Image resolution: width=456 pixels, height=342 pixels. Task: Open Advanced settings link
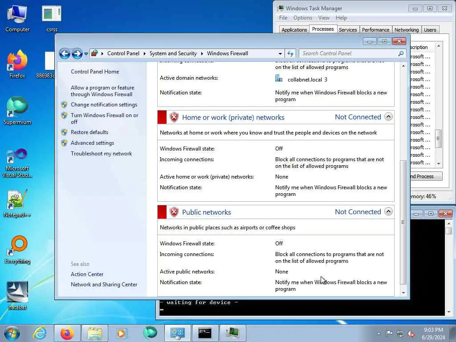(x=92, y=143)
